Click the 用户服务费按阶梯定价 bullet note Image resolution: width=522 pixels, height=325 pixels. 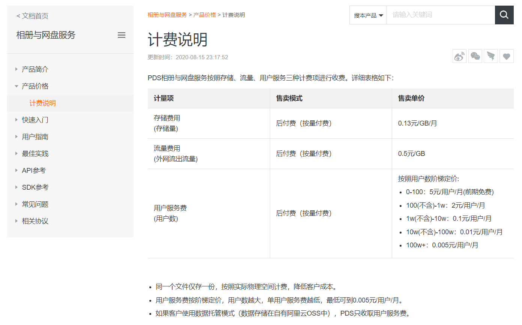click(x=281, y=300)
